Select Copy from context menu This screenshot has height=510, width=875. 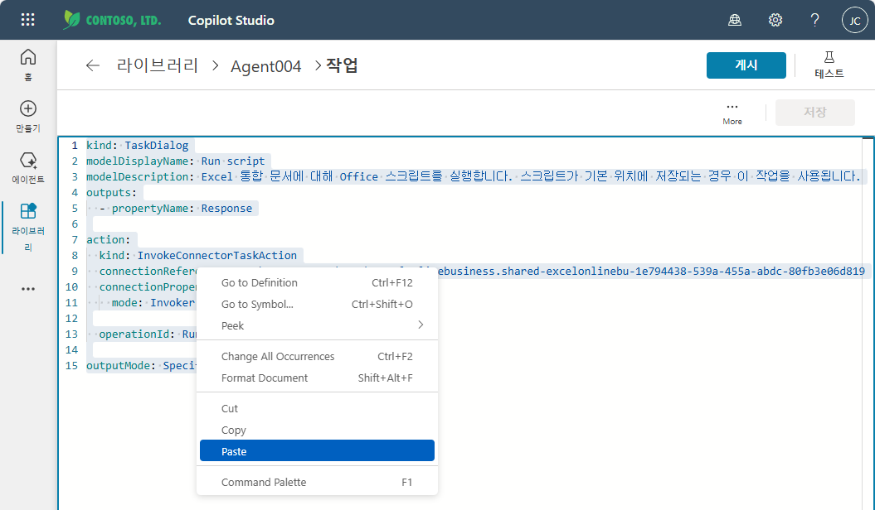pos(317,431)
